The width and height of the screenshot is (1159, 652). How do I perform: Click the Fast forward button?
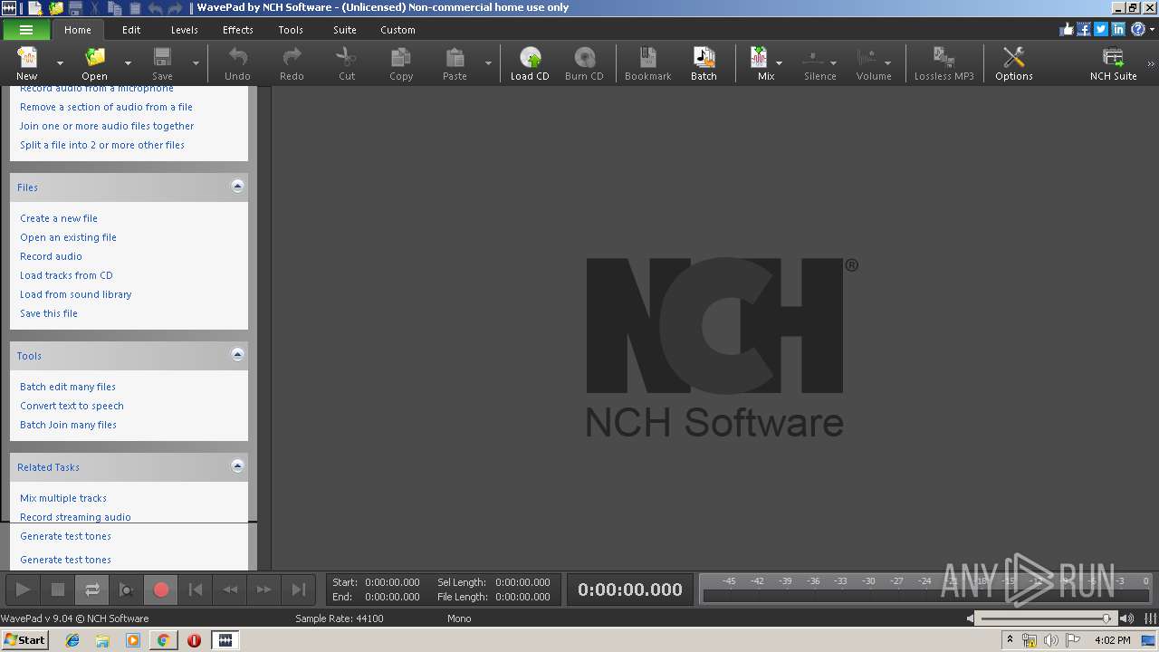pos(264,590)
